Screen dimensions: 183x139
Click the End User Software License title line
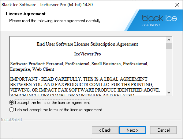coord(87,44)
